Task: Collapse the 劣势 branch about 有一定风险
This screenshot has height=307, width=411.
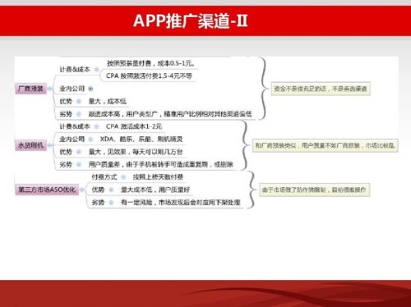Action: pos(111,203)
